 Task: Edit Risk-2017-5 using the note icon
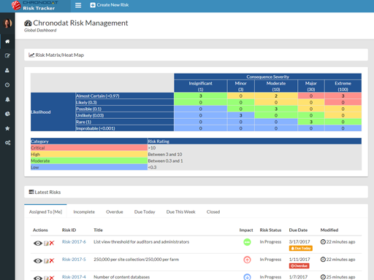(46, 261)
